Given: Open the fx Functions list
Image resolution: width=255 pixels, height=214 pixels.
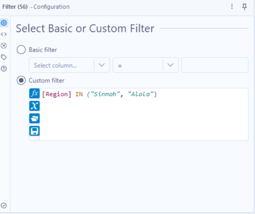Looking at the screenshot, I should [34, 94].
